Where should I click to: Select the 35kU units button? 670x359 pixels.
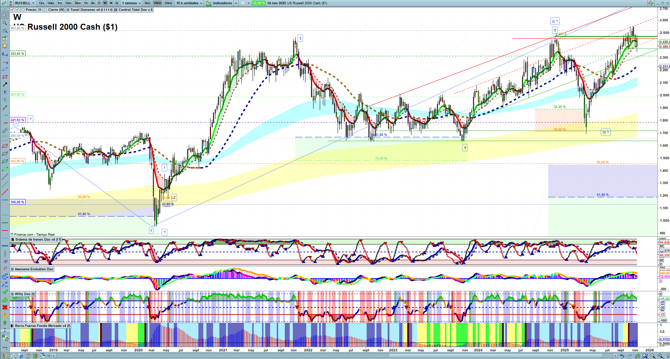tap(168, 3)
